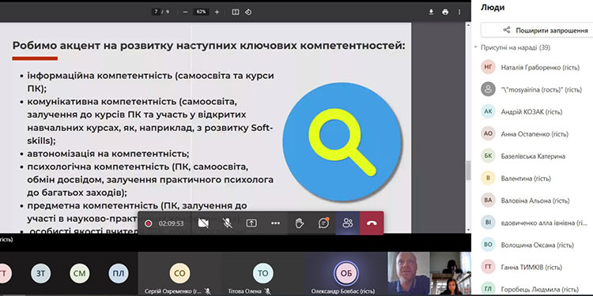Viewport: 593px width, 296px height.
Task: Click the 62% zoom level field
Action: point(201,12)
